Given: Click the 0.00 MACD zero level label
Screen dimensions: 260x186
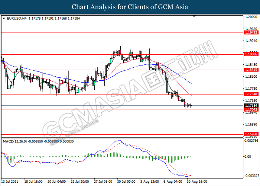Looking at the screenshot, I should click(248, 157).
